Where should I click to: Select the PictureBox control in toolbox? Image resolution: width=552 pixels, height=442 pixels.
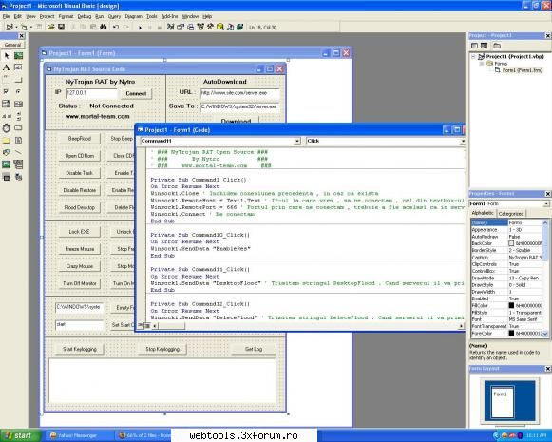tap(18, 56)
